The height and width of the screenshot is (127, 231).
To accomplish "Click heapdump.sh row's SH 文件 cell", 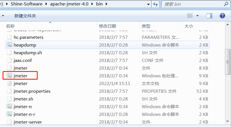I will point(149,53).
